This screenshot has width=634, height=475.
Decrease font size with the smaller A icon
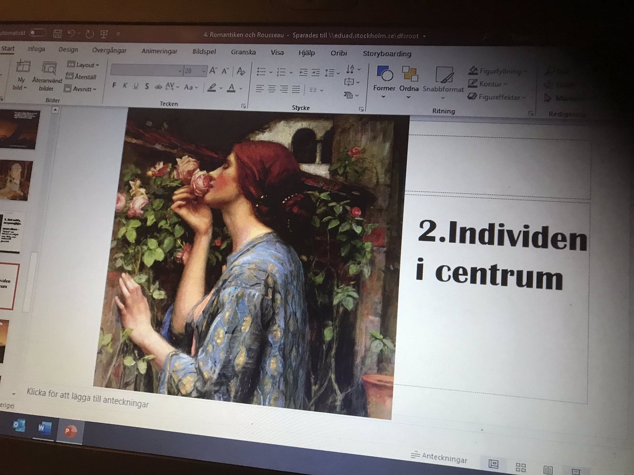click(226, 71)
